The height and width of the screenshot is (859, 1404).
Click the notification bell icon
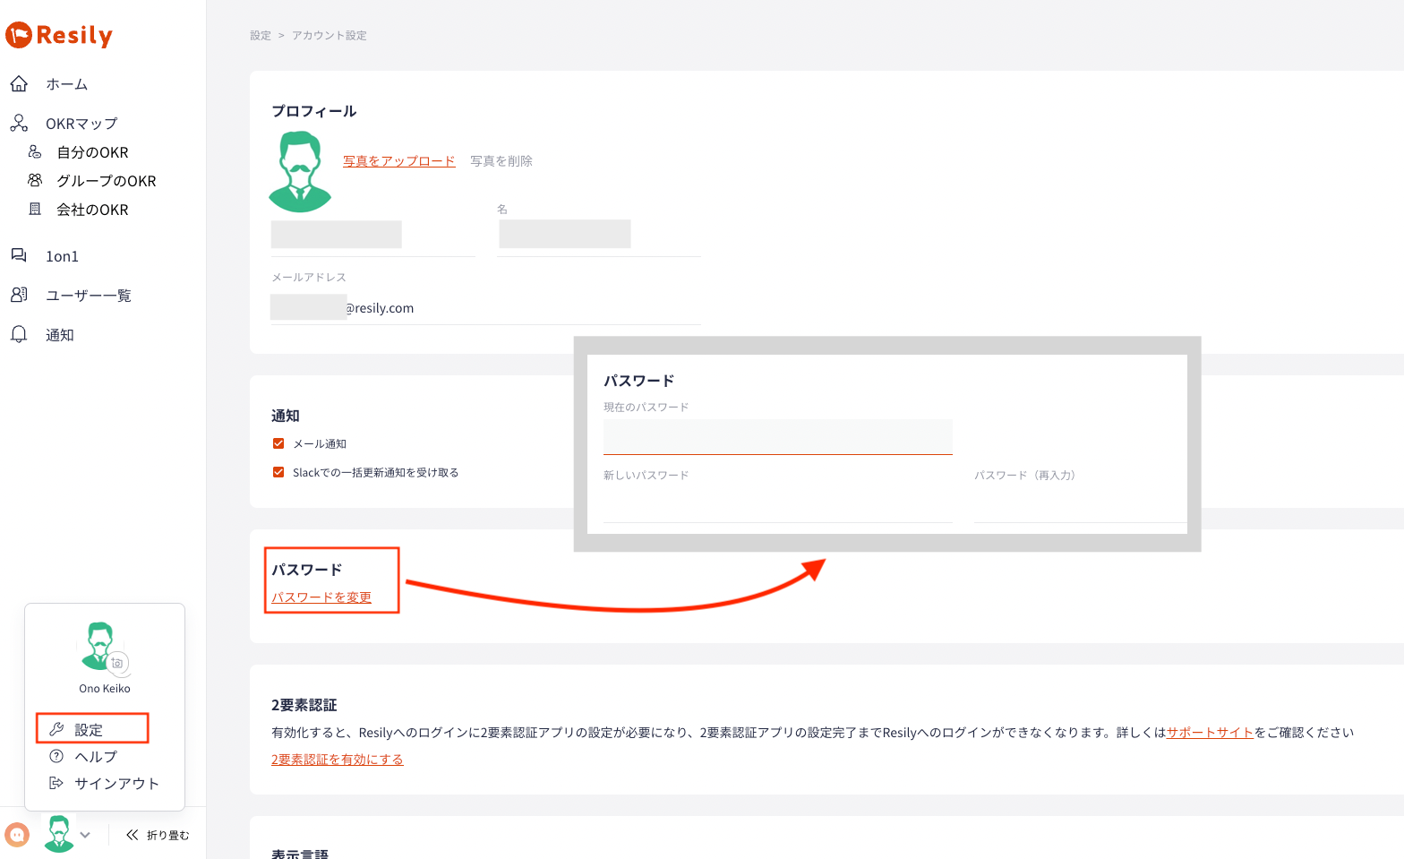coord(19,334)
